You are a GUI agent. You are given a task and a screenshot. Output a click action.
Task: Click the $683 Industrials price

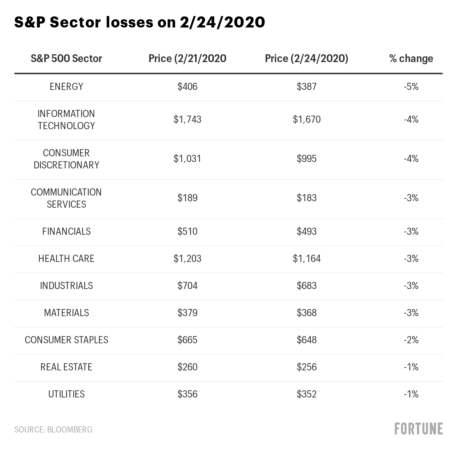(x=306, y=286)
